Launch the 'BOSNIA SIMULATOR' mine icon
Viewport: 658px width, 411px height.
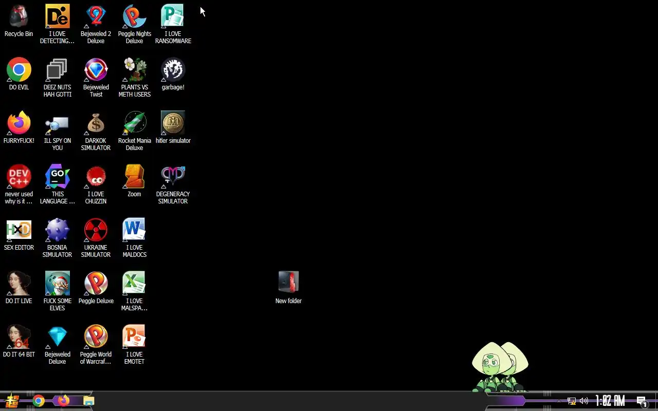57,230
